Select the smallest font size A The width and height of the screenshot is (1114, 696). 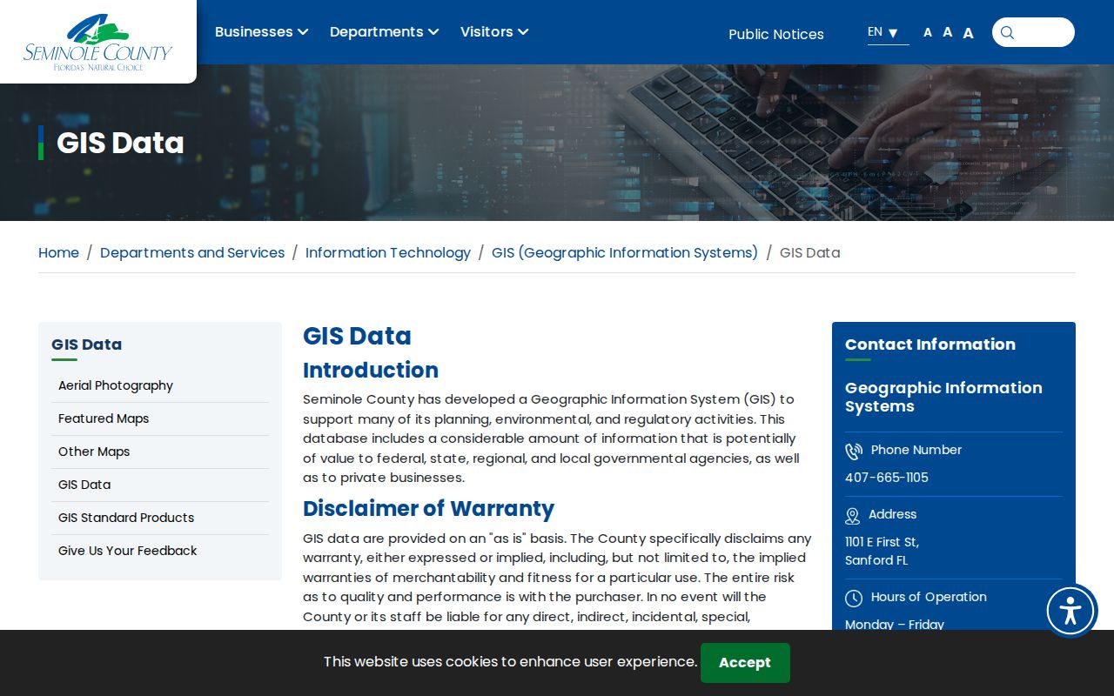(928, 33)
